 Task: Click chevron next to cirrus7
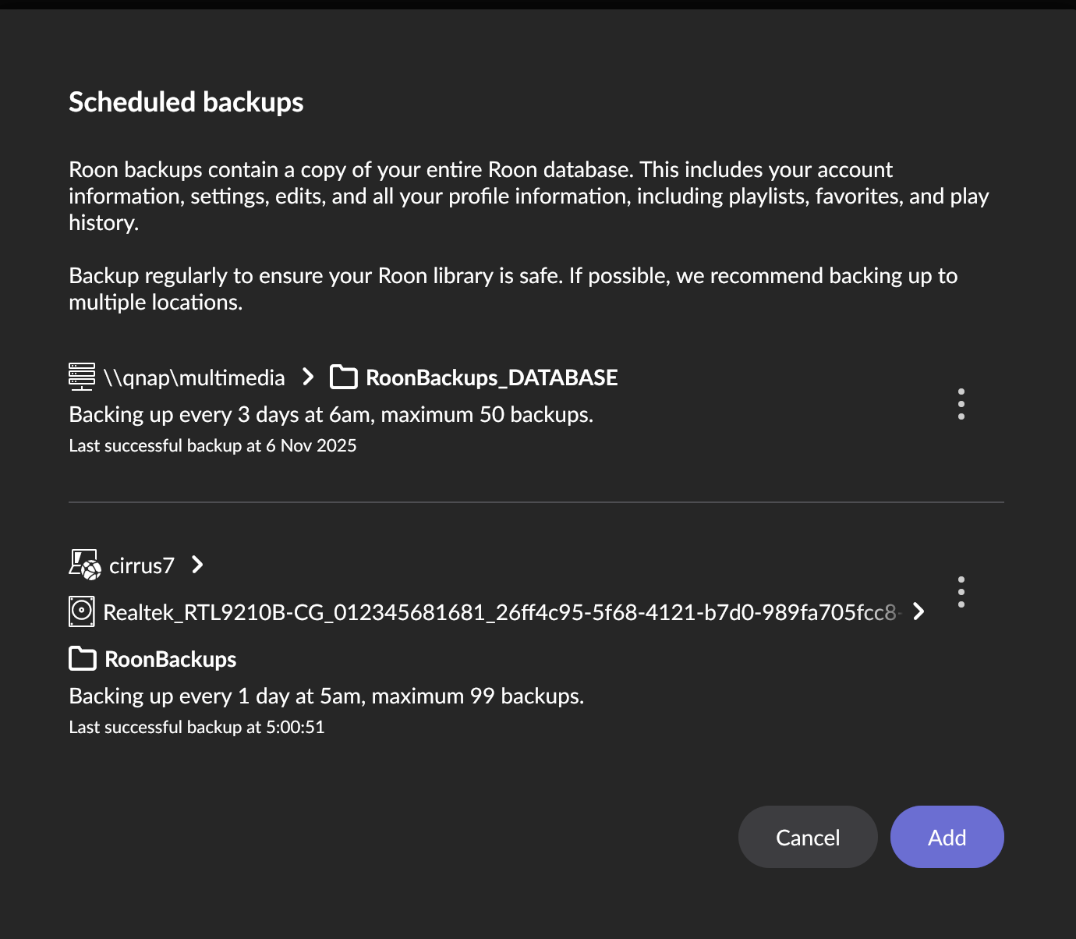[197, 565]
